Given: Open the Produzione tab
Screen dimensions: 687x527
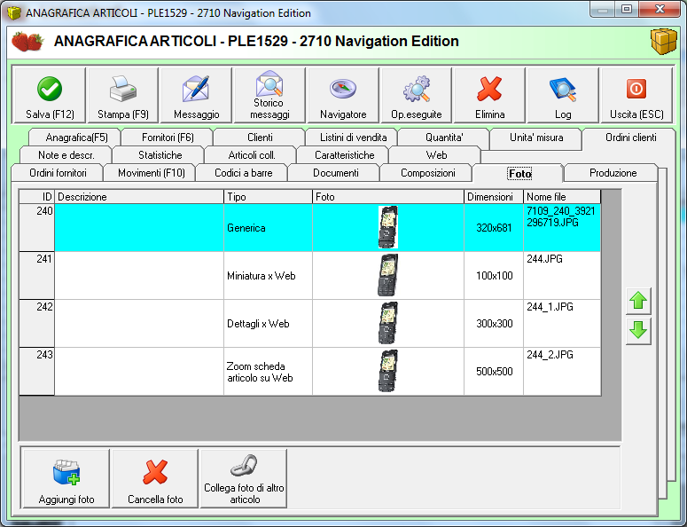Looking at the screenshot, I should coord(613,173).
